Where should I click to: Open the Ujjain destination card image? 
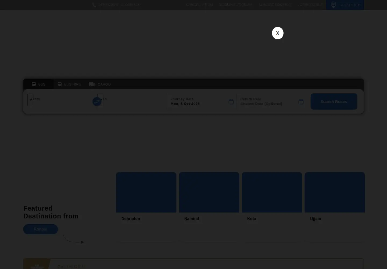tap(335, 192)
